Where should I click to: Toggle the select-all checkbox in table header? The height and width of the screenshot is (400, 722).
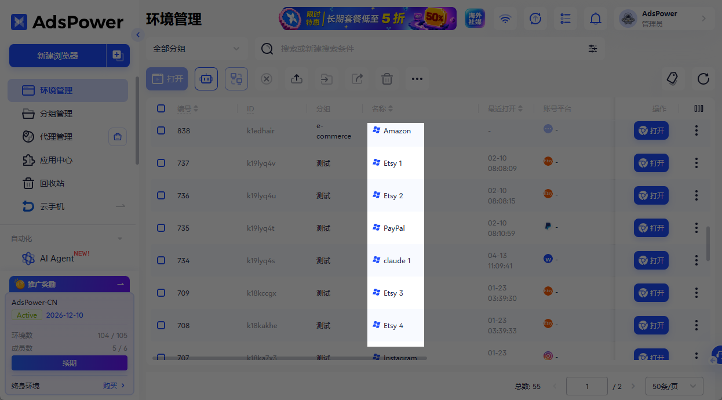coord(161,108)
